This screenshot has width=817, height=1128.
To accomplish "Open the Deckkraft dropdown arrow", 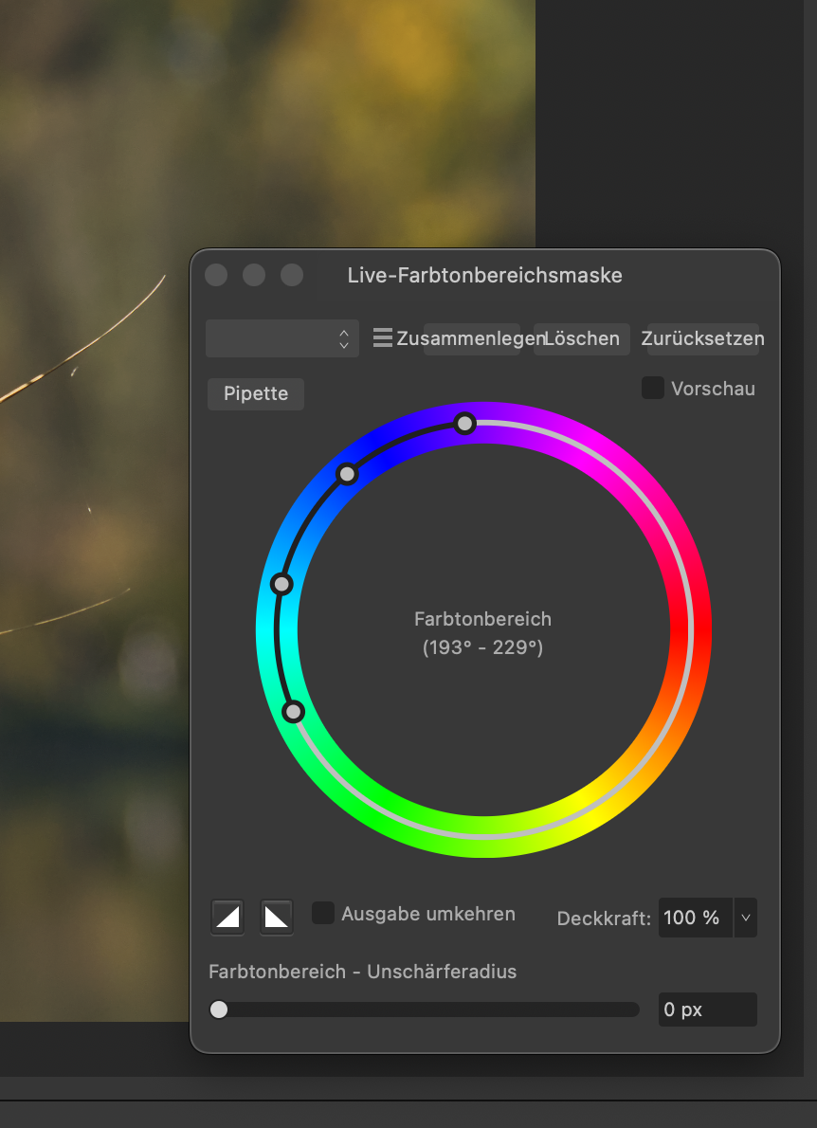I will (745, 918).
